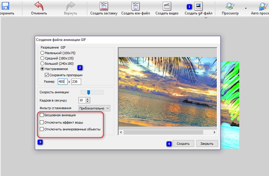The width and height of the screenshot is (269, 176).
Task: Enable Бесшовная анимация checkbox
Action: [42, 115]
